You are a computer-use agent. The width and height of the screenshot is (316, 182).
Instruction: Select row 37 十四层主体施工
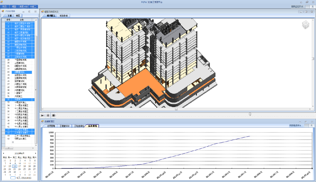point(20,114)
